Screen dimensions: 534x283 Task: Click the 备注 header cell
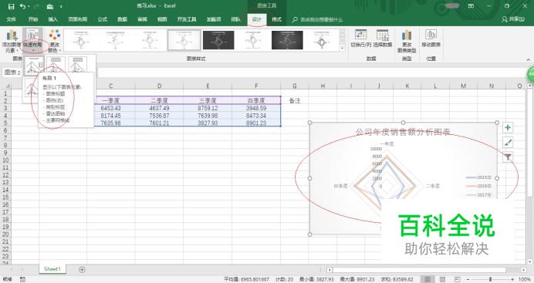coord(295,101)
